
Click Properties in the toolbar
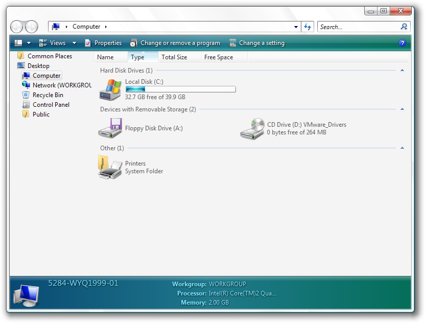point(103,43)
